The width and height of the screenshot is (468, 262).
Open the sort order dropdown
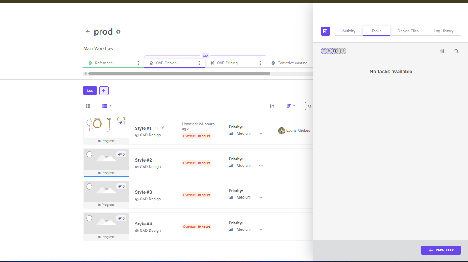[x=290, y=106]
